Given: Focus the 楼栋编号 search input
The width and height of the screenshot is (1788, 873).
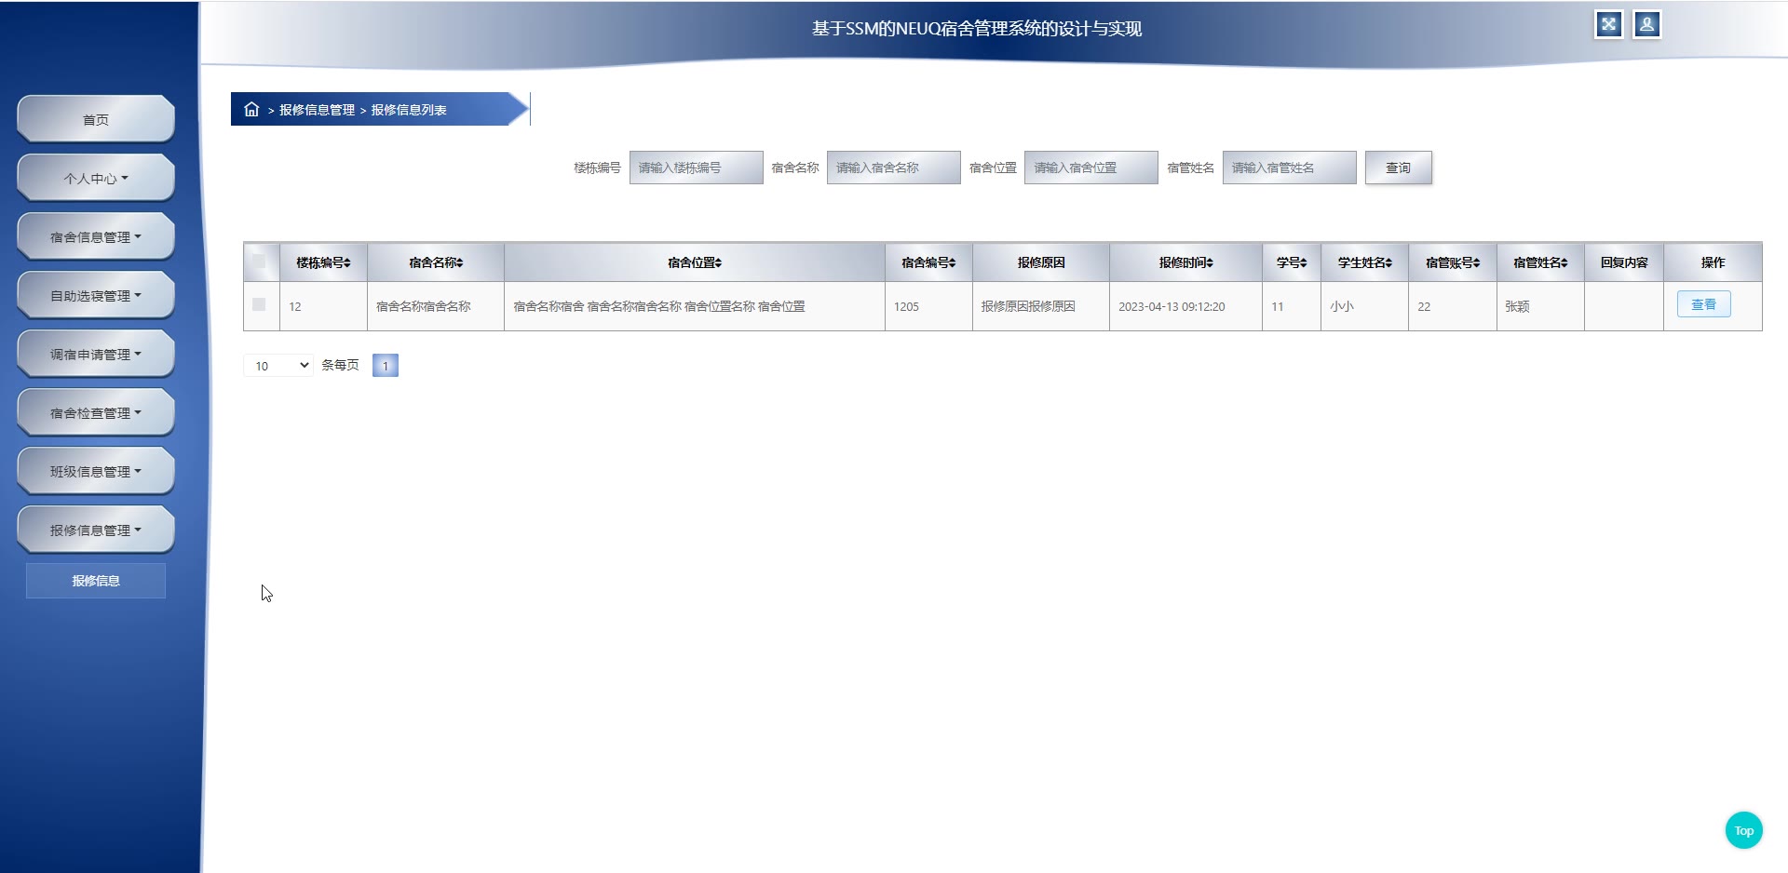Looking at the screenshot, I should [x=696, y=168].
